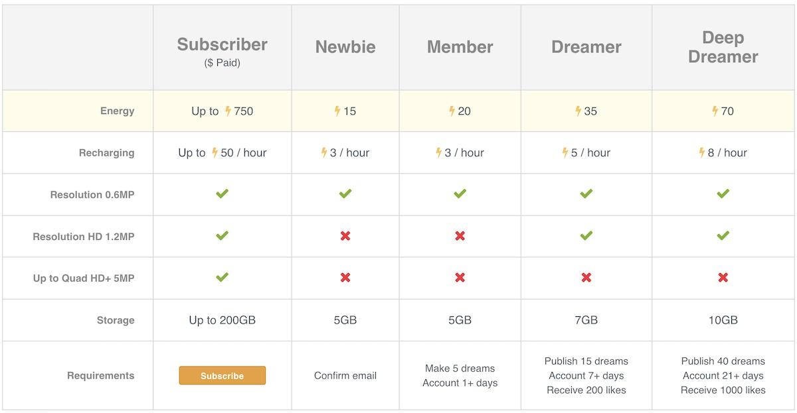
Task: Click the lightning icon beside Dreamer's 5 / hour
Action: [565, 153]
